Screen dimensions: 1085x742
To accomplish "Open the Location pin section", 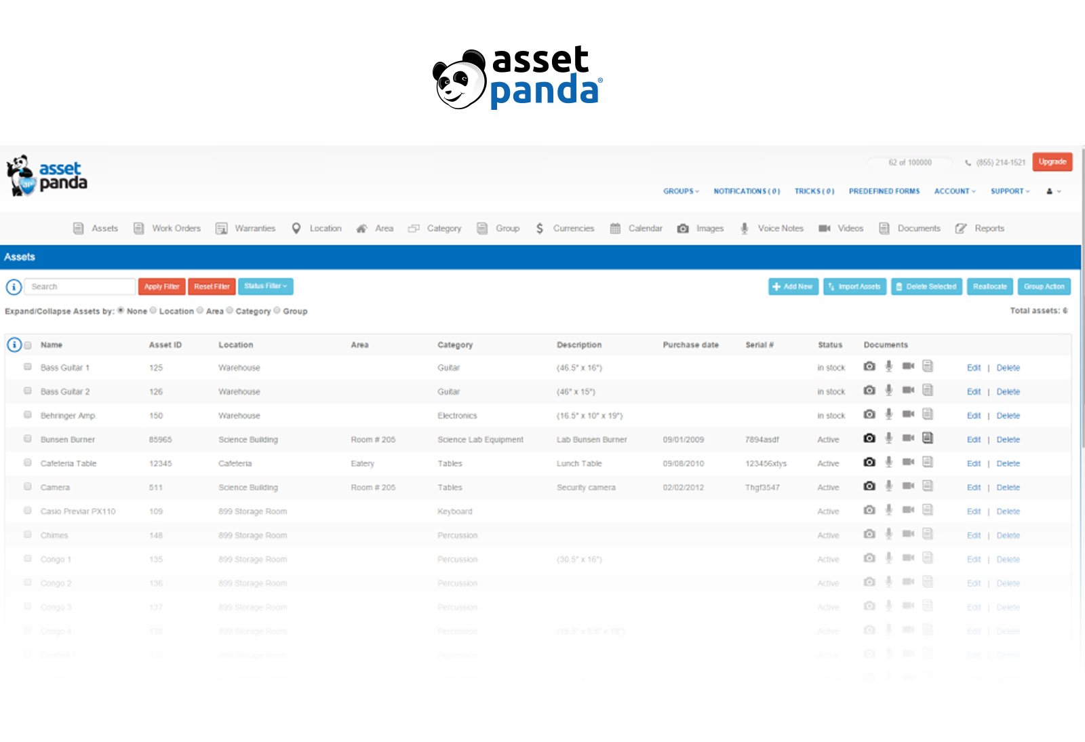I will 317,229.
